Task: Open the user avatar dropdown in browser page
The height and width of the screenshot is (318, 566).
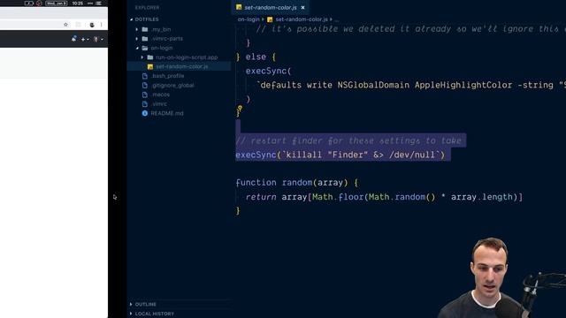Action: coord(98,39)
